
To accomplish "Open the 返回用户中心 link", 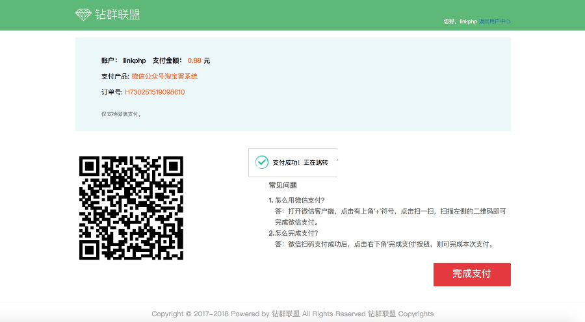I will pyautogui.click(x=495, y=21).
